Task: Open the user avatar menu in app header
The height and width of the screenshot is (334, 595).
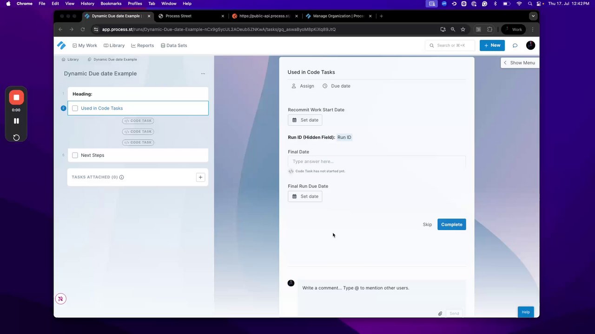Action: [x=530, y=45]
